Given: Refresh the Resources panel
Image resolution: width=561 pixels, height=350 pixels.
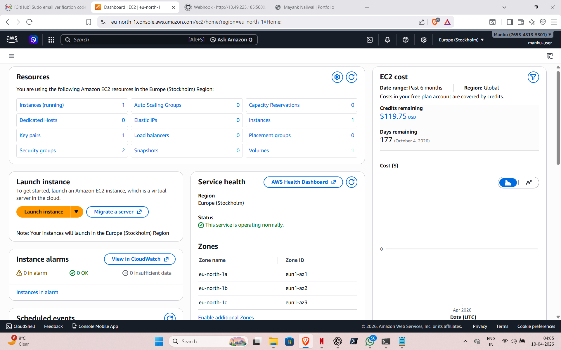Looking at the screenshot, I should click(x=352, y=77).
